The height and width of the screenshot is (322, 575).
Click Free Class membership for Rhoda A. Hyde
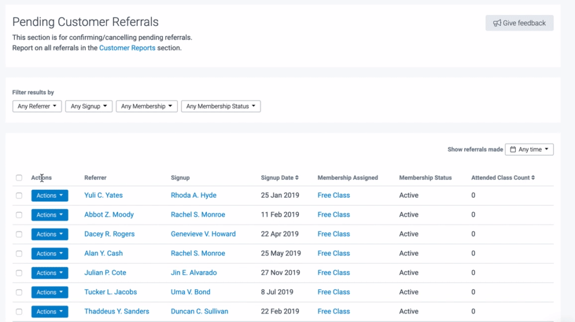coord(333,195)
